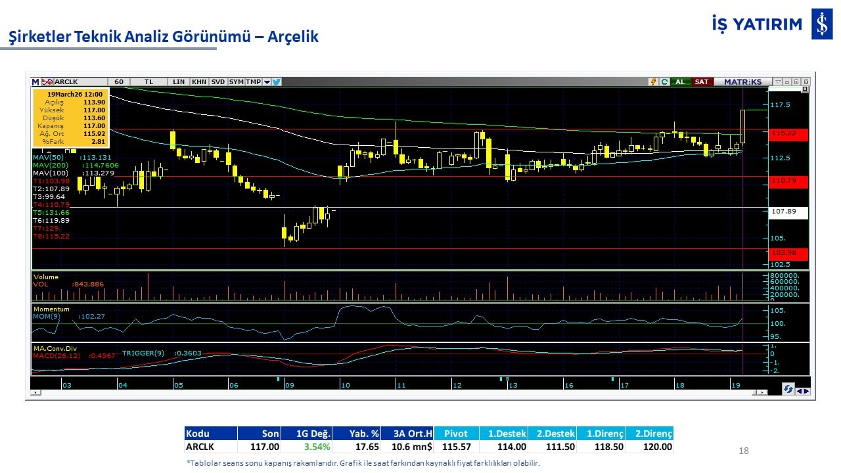Click the Twitter bird icon
Screen dimensions: 841x473
277,82
